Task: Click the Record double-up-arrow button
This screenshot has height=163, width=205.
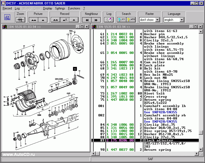Action: coord(56,20)
